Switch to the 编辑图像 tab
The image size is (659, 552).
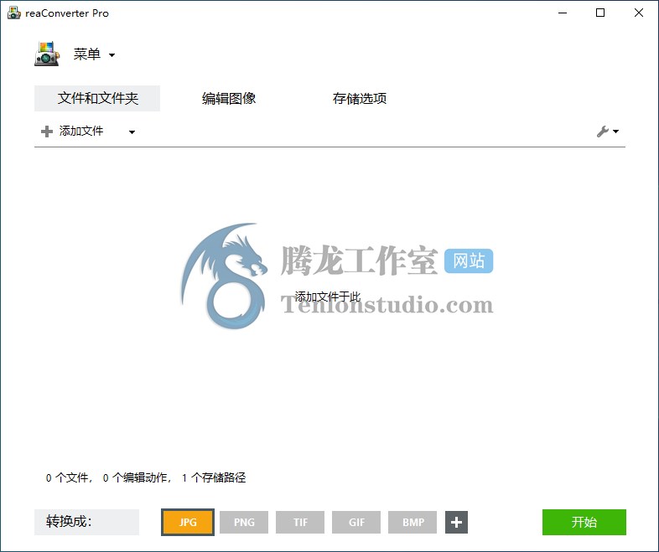[x=229, y=98]
